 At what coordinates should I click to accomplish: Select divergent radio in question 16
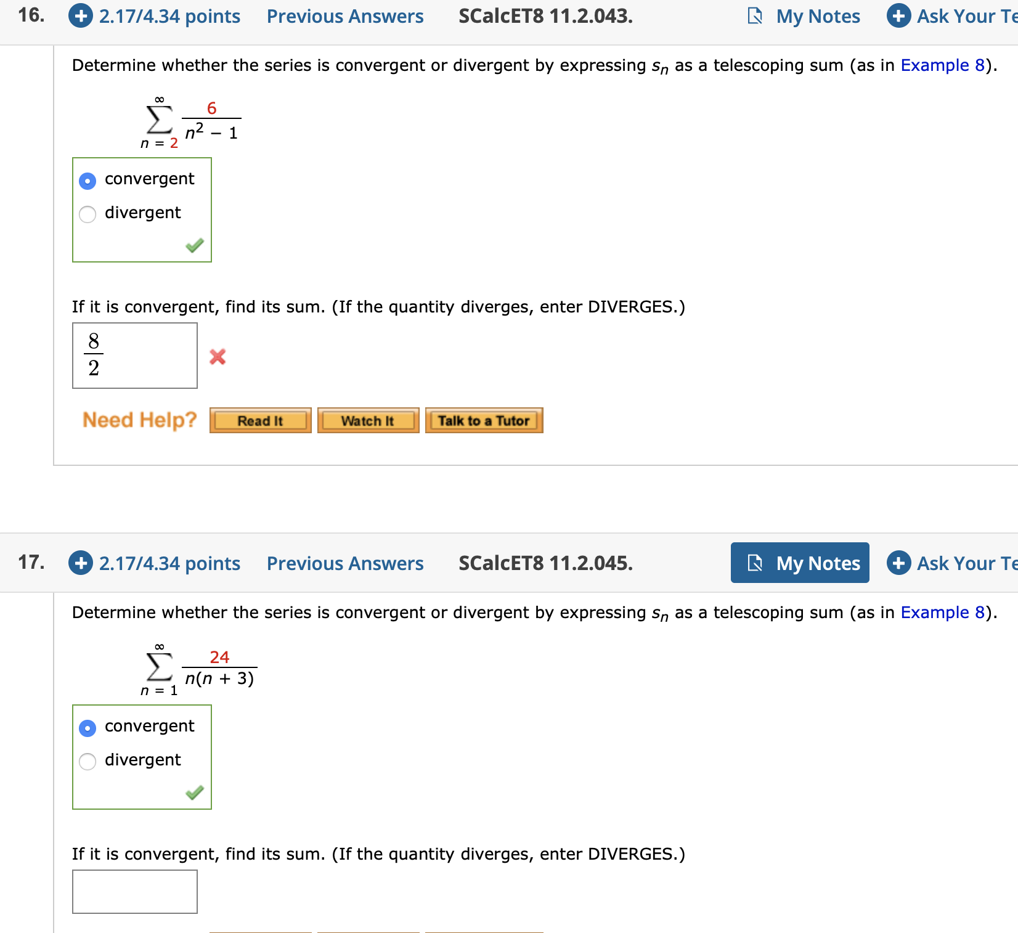point(88,214)
